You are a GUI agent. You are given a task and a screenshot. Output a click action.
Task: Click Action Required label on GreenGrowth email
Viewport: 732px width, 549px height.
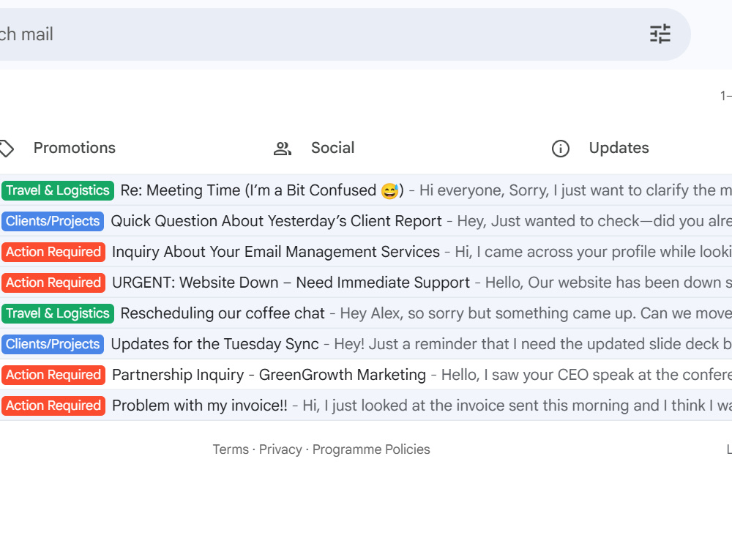[x=53, y=376]
